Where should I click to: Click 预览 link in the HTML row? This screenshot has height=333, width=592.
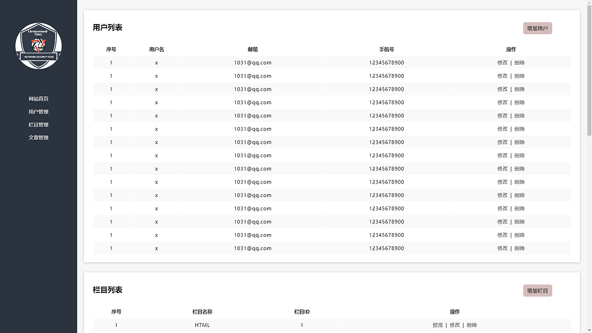coord(438,325)
